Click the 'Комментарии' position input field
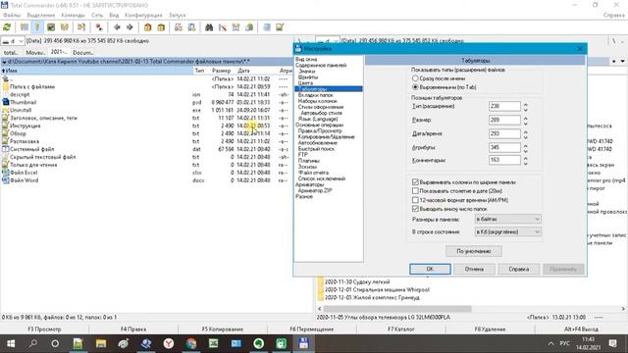The width and height of the screenshot is (628, 353). 504,160
